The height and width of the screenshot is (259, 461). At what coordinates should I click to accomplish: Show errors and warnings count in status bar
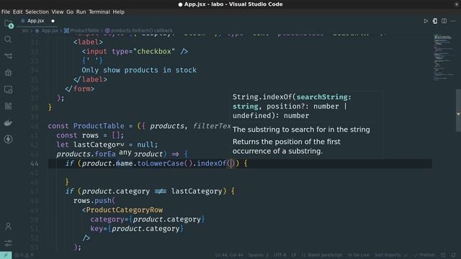point(24,255)
